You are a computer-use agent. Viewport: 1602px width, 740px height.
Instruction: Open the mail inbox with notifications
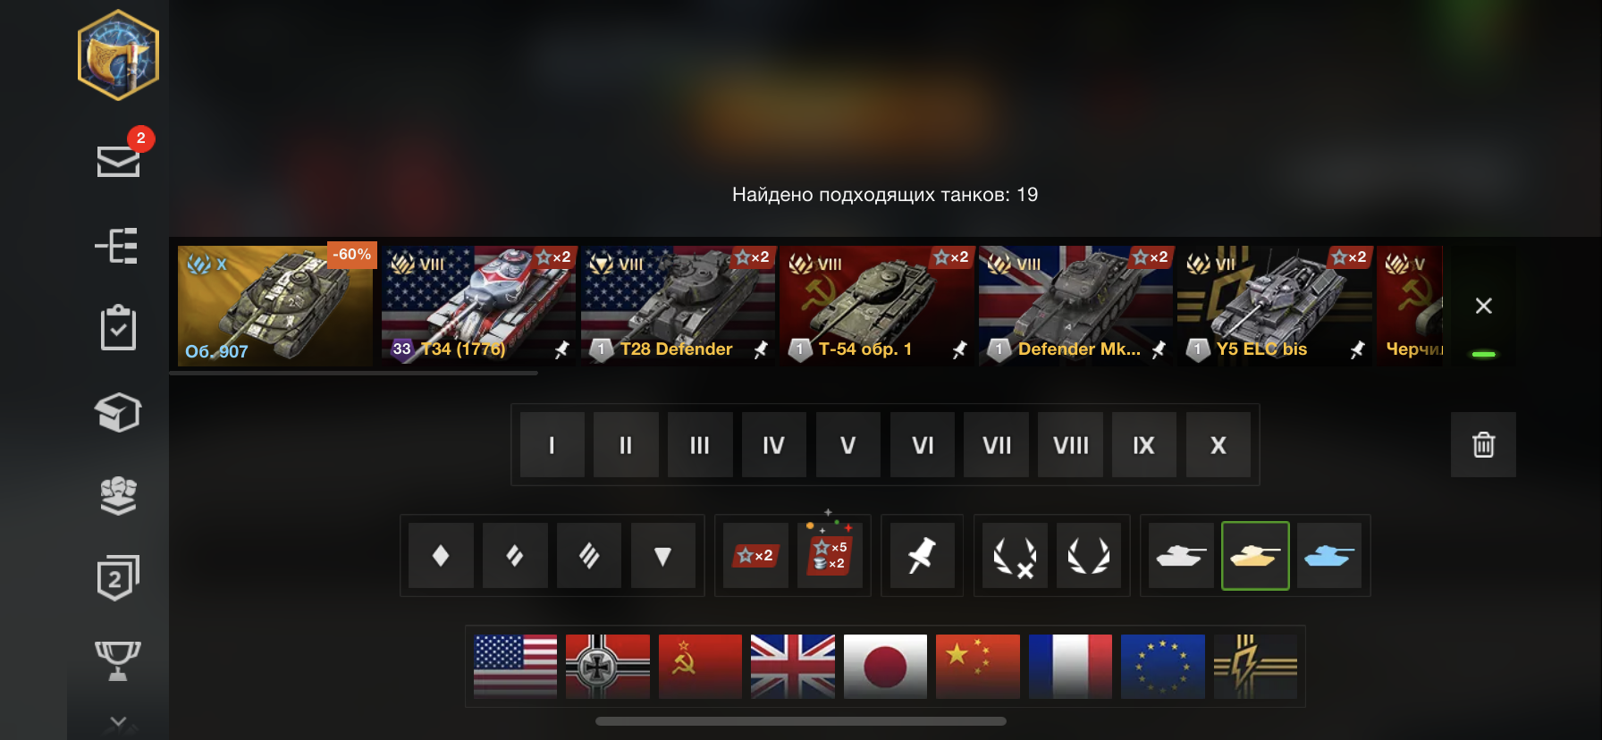coord(119,159)
